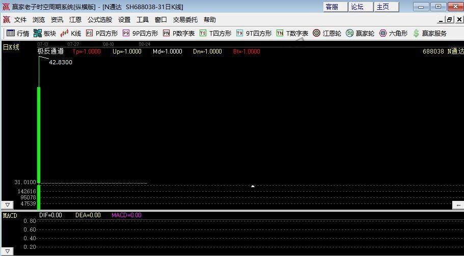Click the 0.80 MACD axis value

[30, 221]
